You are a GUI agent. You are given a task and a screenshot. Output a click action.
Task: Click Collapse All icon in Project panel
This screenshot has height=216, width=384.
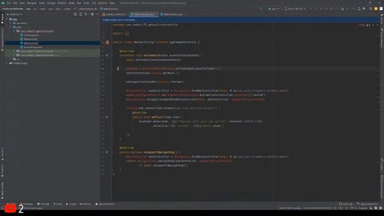tap(86, 14)
